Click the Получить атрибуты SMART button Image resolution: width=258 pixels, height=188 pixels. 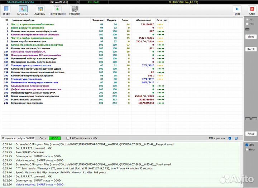tap(18, 138)
